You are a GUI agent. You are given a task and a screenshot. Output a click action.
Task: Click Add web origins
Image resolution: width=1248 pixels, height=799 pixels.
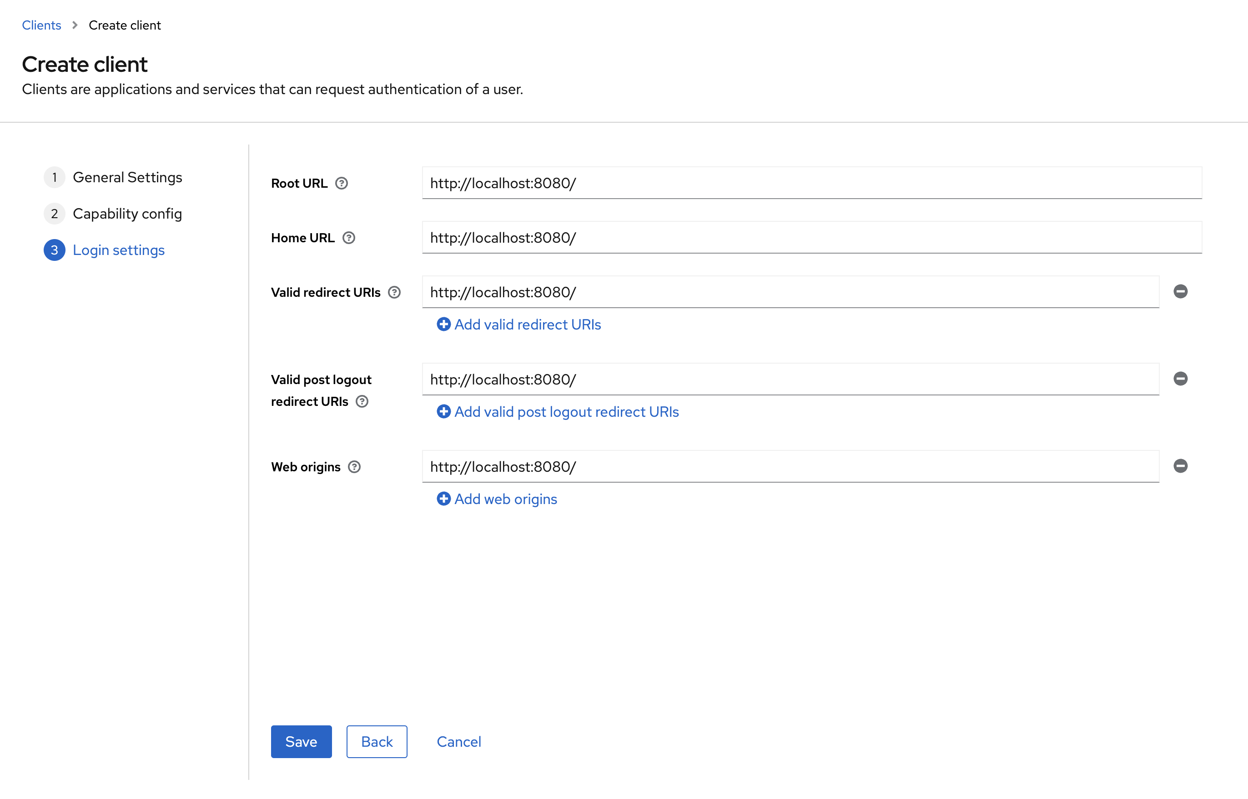(x=497, y=499)
